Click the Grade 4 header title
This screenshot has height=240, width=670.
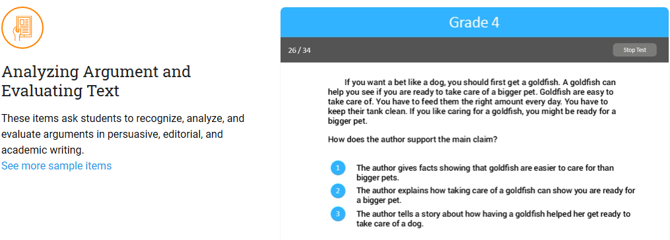[x=475, y=22]
